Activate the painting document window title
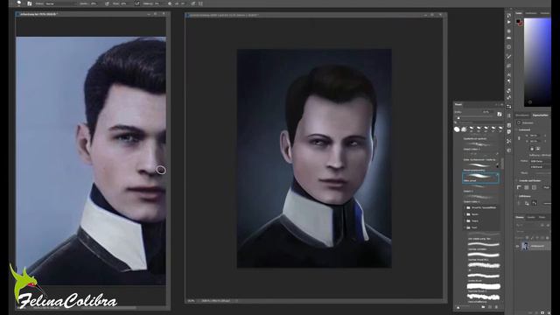The image size is (560, 315). tap(224, 16)
